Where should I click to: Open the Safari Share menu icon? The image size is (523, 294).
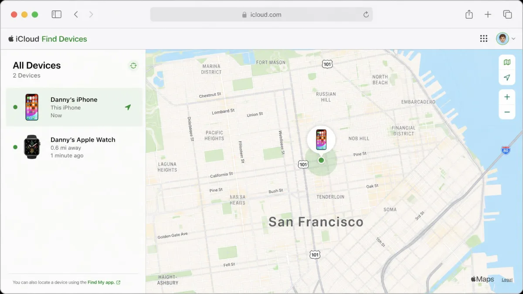pos(469,14)
